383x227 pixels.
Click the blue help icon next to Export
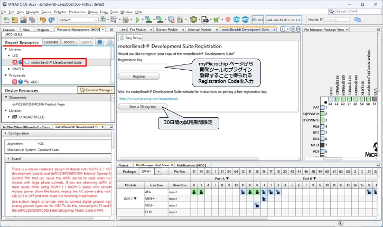[100, 42]
